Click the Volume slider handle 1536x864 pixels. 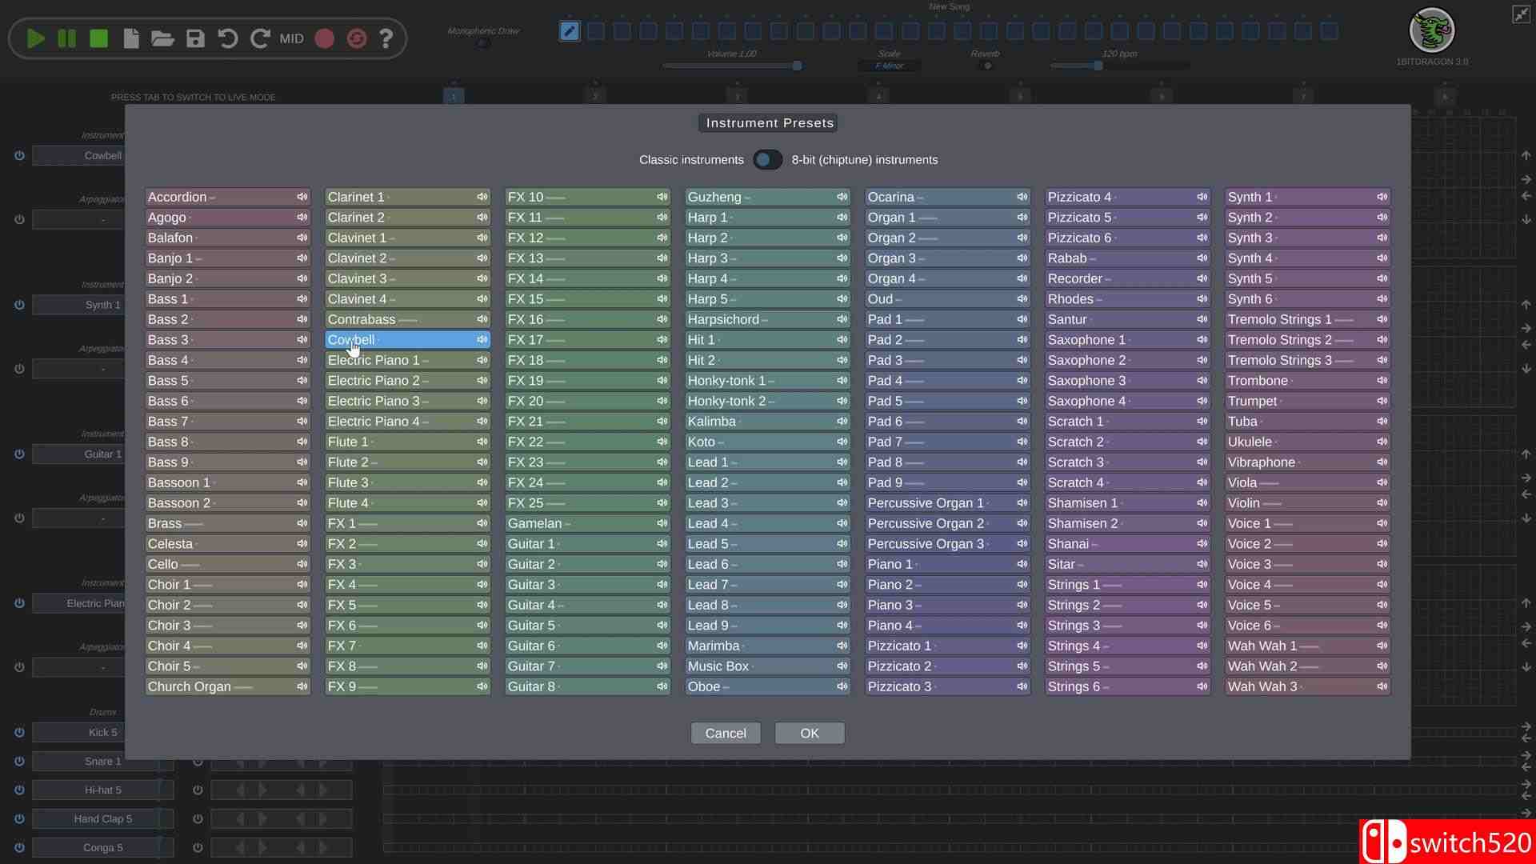pos(797,66)
